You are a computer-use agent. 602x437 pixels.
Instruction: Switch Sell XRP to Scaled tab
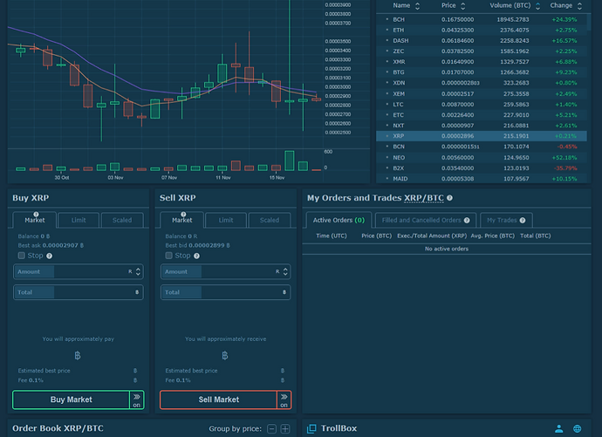[x=270, y=220]
